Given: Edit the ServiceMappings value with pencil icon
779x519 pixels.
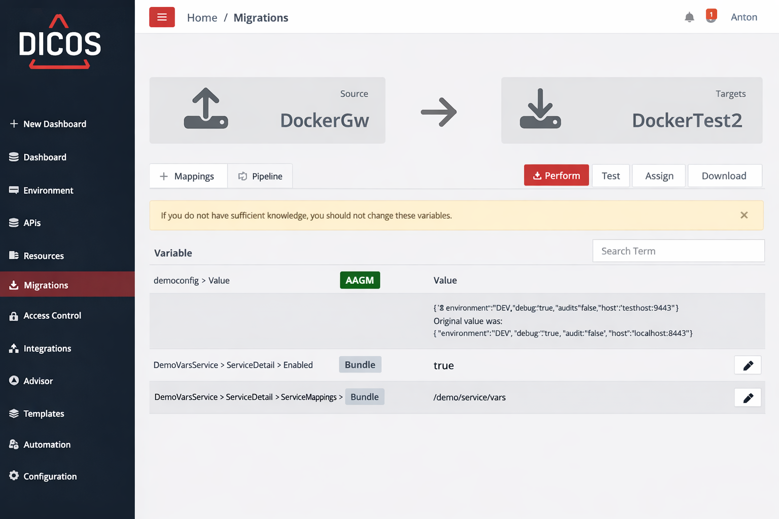Looking at the screenshot, I should (x=748, y=398).
